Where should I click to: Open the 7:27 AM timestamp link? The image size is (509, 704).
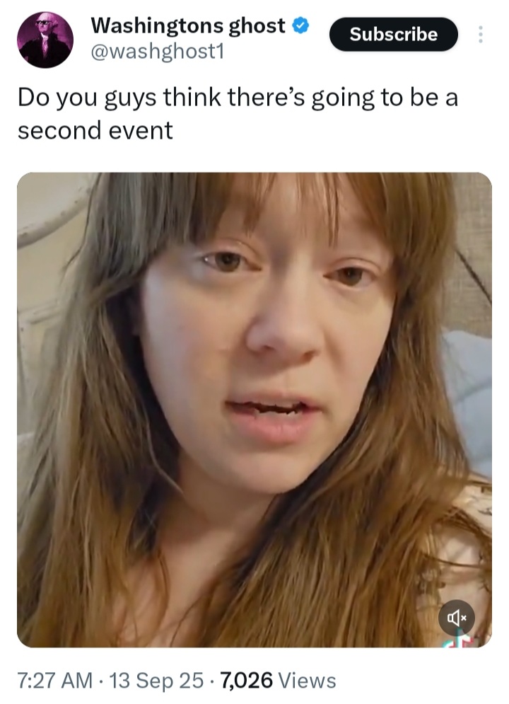tap(55, 680)
